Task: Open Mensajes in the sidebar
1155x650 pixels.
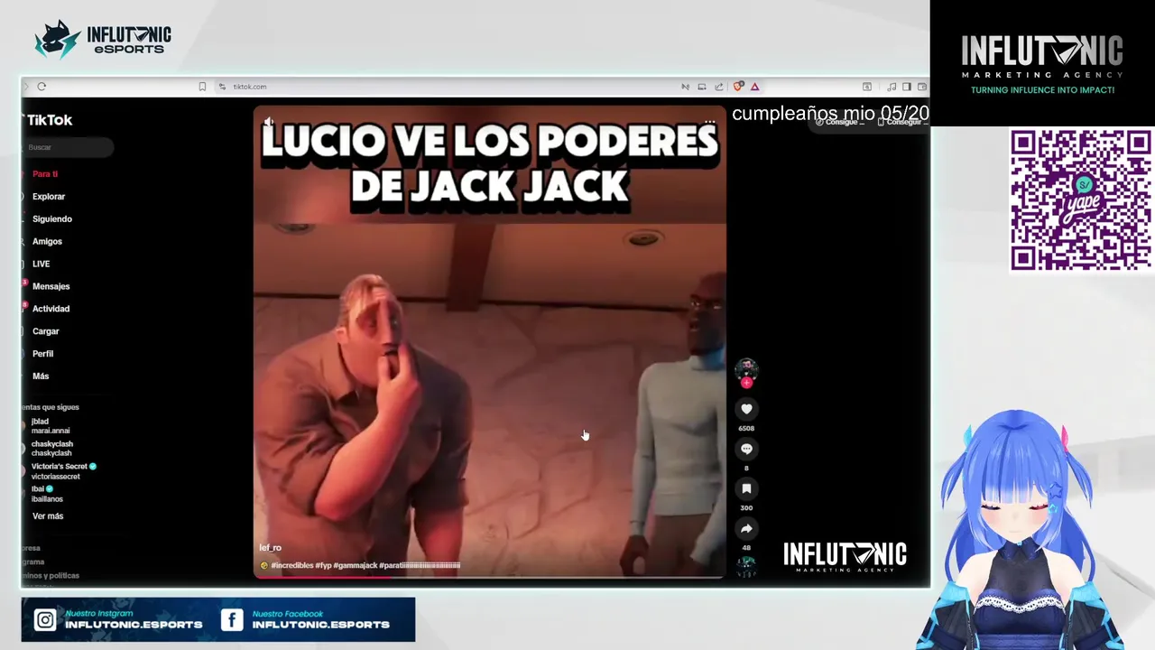Action: pyautogui.click(x=51, y=286)
